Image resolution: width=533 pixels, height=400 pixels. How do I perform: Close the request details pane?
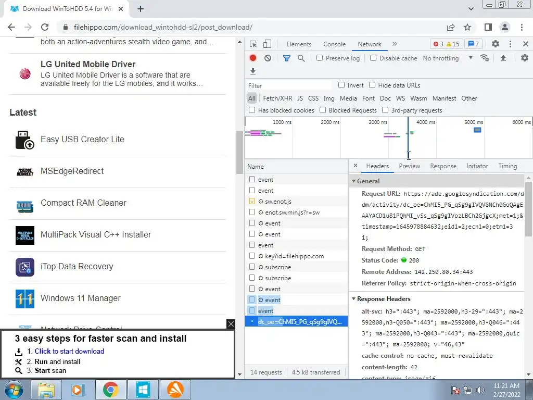coord(355,166)
